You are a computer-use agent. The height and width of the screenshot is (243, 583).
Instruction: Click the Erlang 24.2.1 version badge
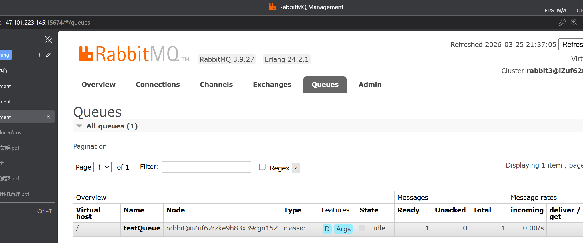click(x=286, y=59)
